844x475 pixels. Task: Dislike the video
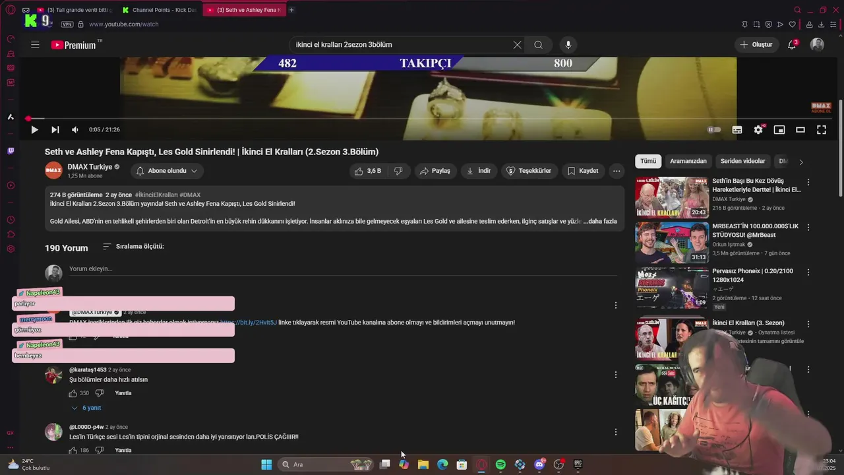[398, 171]
